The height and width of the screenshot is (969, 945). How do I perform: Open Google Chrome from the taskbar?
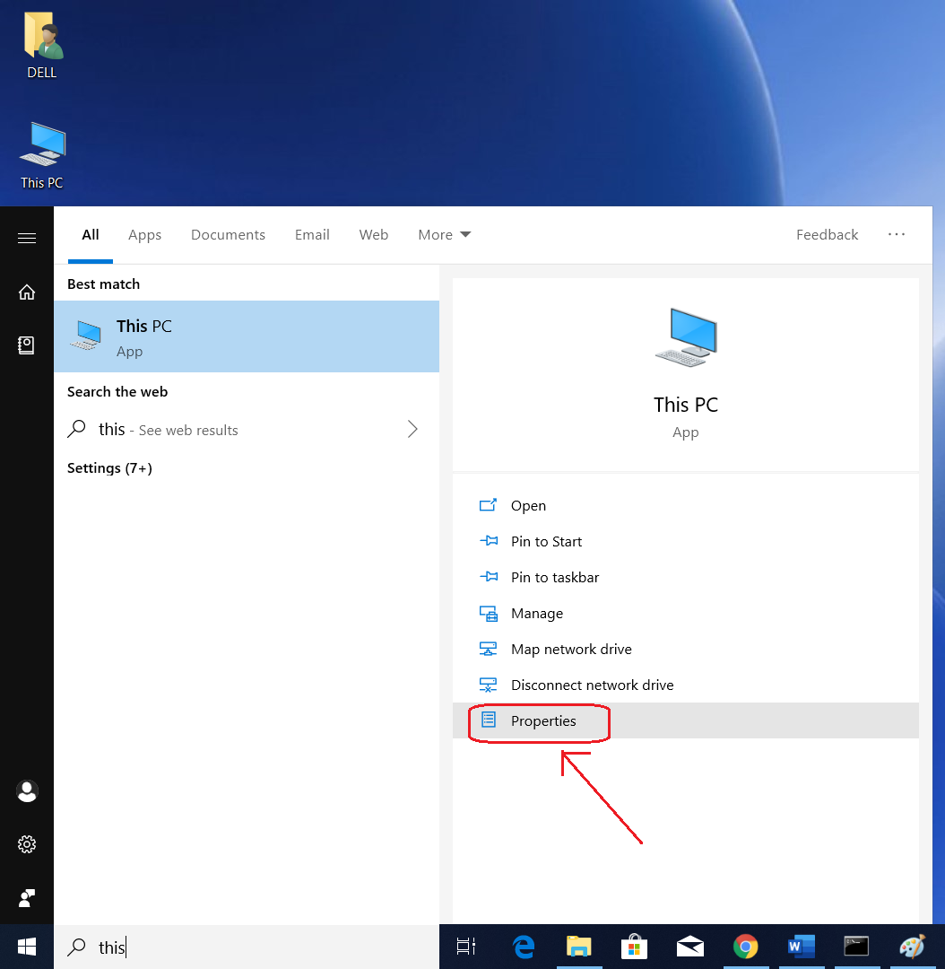745,947
